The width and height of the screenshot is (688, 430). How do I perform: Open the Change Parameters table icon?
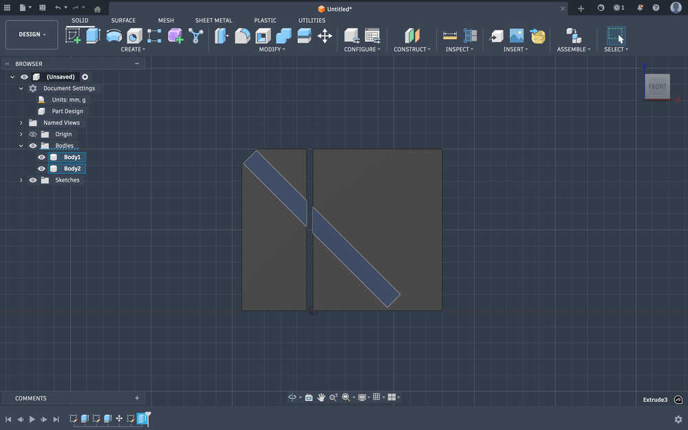[372, 36]
